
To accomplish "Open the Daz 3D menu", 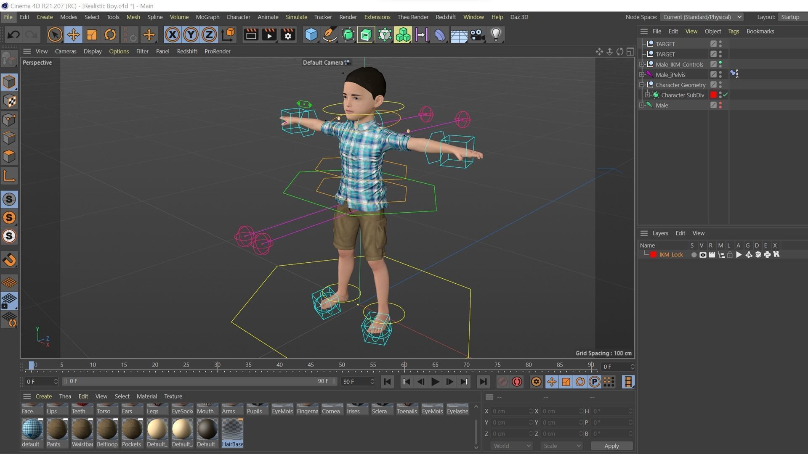I will [519, 17].
